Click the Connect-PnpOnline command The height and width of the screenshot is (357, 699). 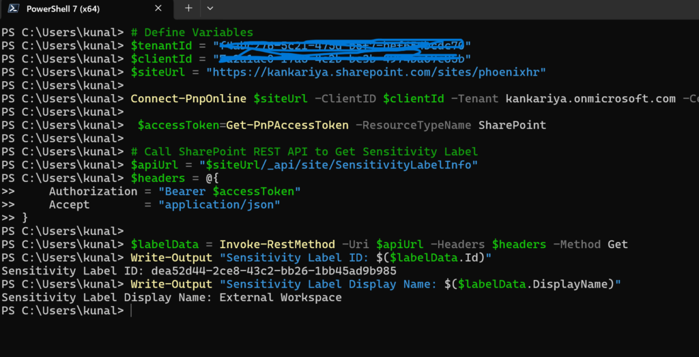pos(188,98)
